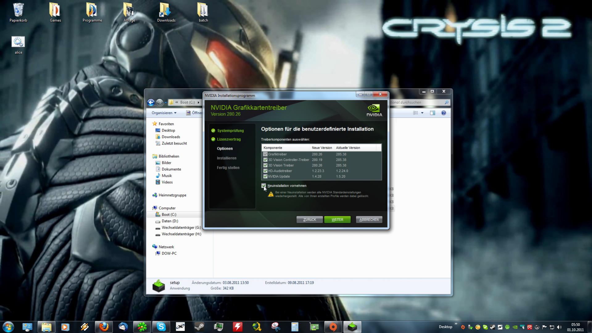Open the Organisieren dropdown menu

pyautogui.click(x=164, y=113)
